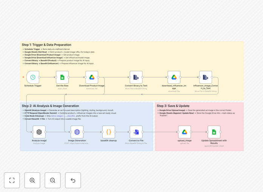Open the Update Spreadsheet with Results node
Image resolution: width=263 pixels, height=192 pixels.
coord(214,132)
